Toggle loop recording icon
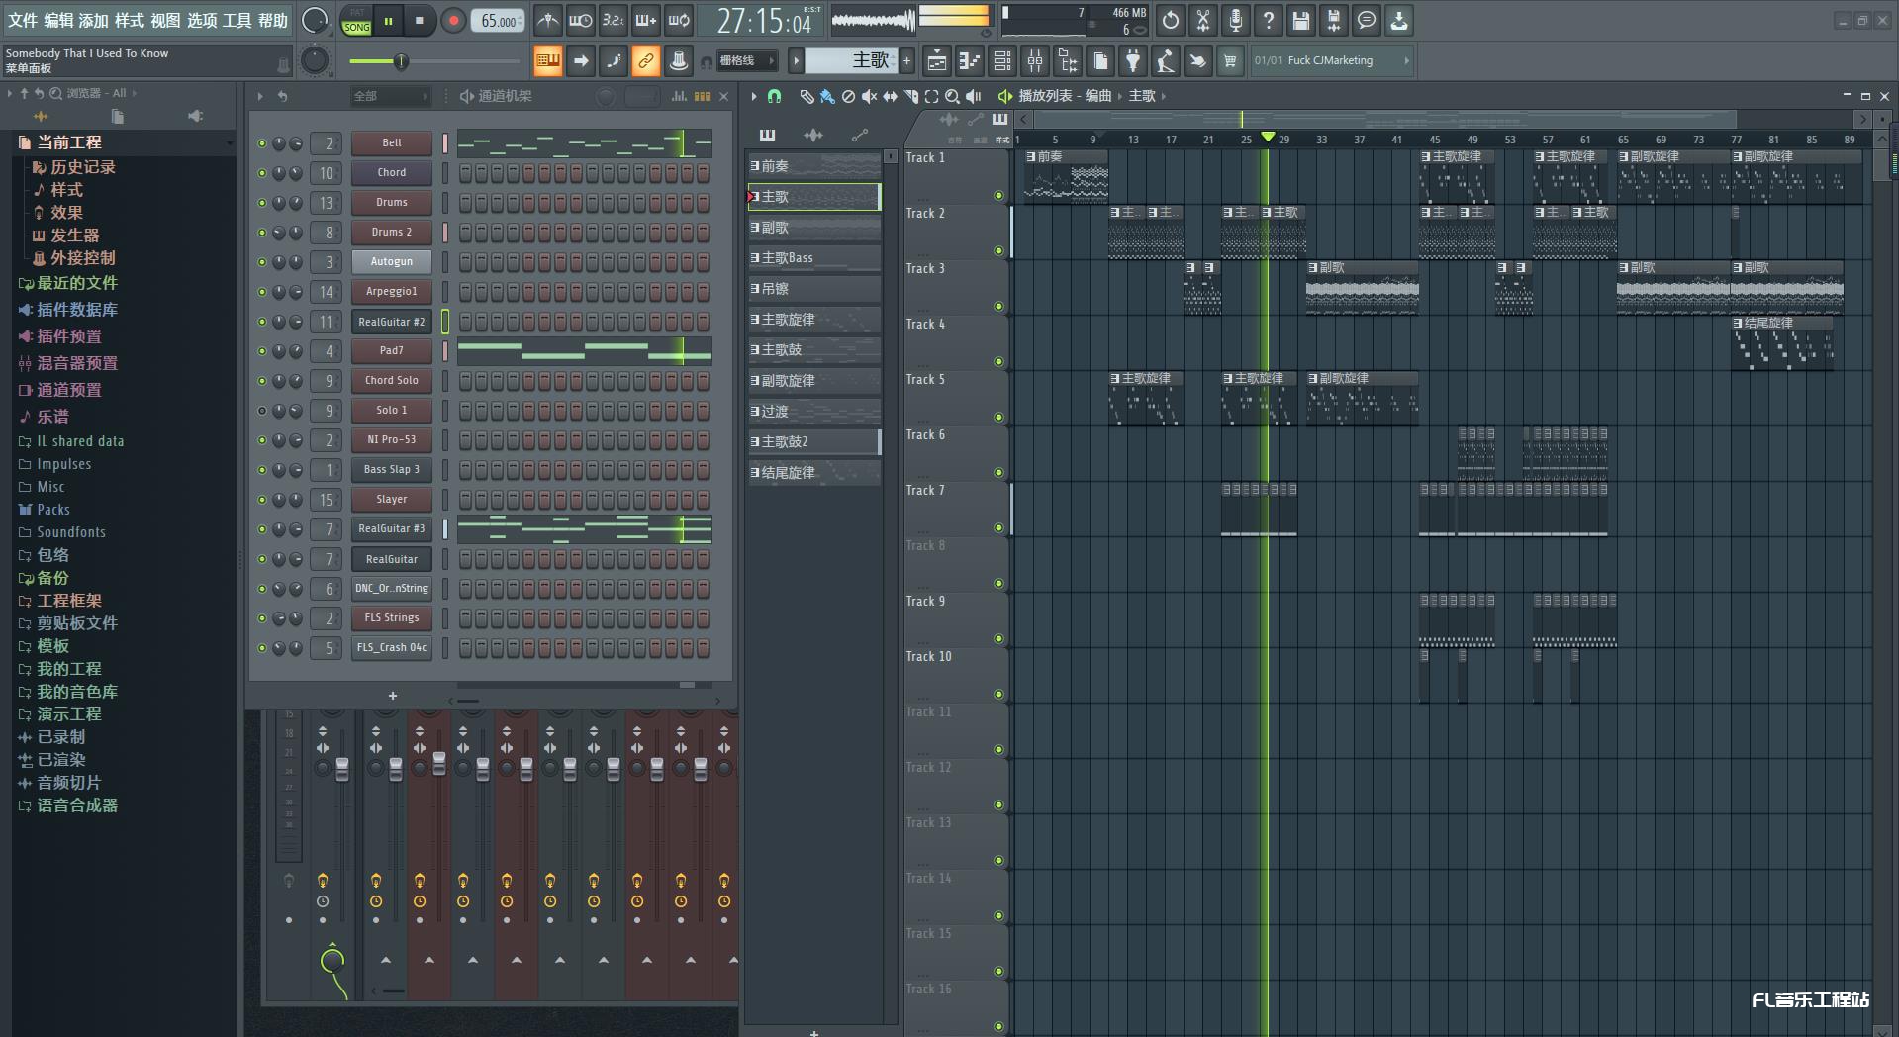This screenshot has width=1899, height=1037. click(679, 20)
